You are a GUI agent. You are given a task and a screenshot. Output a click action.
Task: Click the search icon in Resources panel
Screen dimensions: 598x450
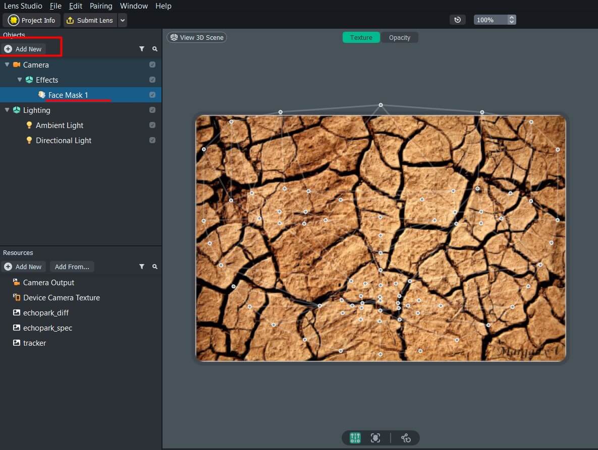click(155, 267)
